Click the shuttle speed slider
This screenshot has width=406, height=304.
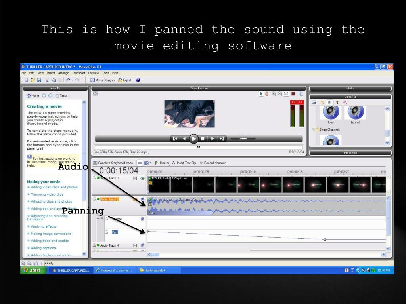[x=243, y=139]
